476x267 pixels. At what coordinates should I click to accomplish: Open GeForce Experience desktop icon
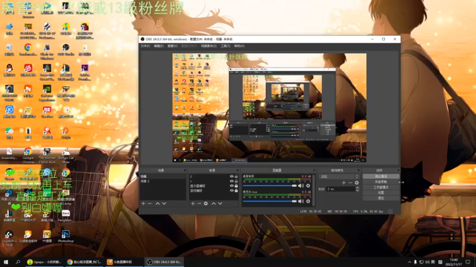tap(47, 93)
